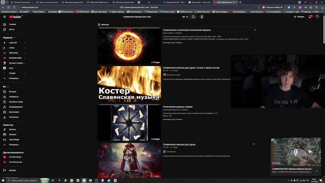Image resolution: width=325 pixels, height=183 pixels.
Task: Open the account avatar menu
Action: point(317,17)
